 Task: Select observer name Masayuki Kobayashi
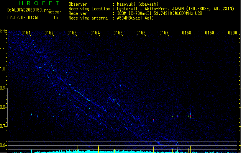point(137,4)
